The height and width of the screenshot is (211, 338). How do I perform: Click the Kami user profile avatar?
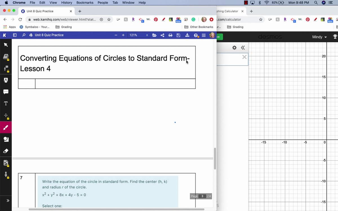212,35
